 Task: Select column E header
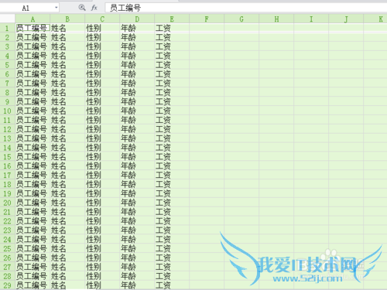[172, 19]
